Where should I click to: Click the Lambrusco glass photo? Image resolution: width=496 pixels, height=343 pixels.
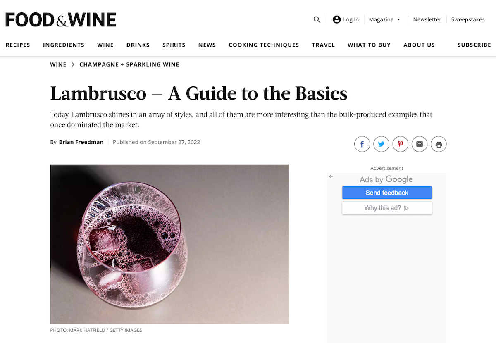[169, 244]
